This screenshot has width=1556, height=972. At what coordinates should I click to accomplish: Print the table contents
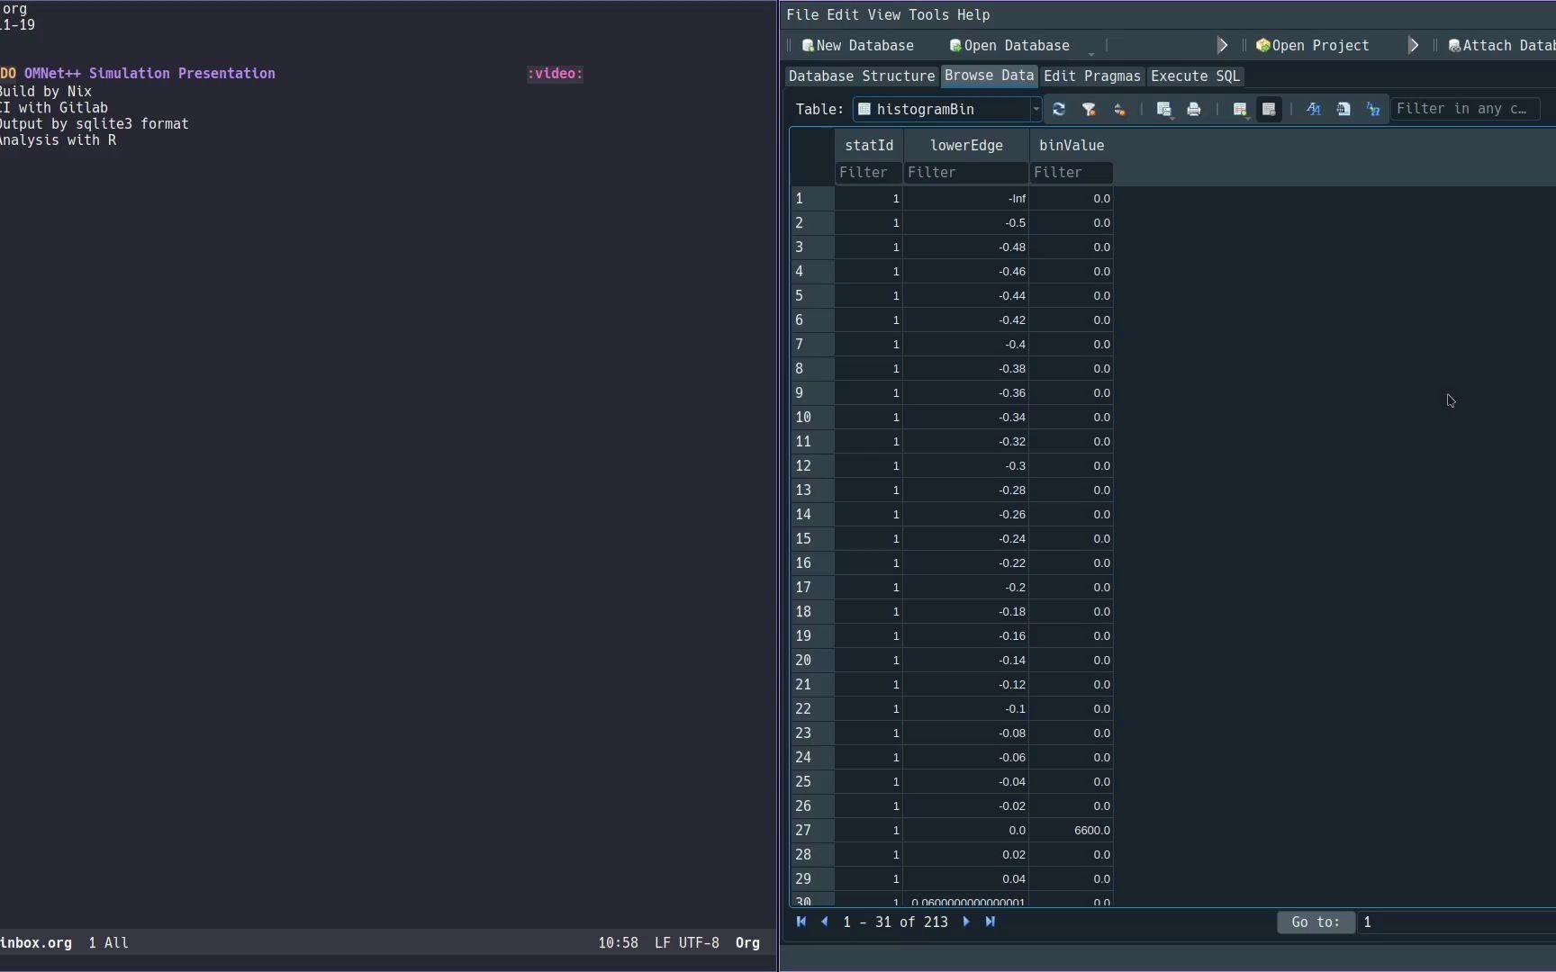click(x=1194, y=109)
